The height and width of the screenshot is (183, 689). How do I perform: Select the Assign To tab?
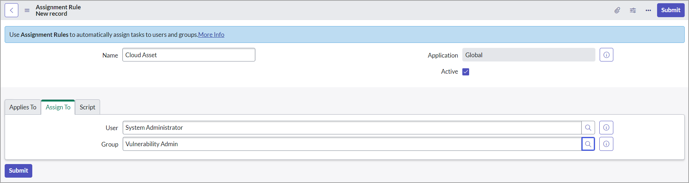pos(58,107)
